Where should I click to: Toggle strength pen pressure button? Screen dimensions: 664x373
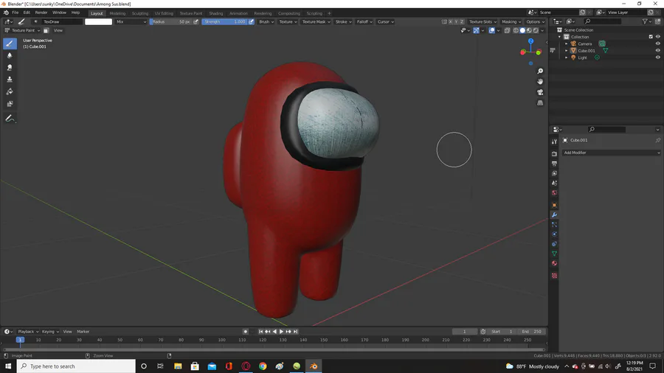tap(251, 21)
